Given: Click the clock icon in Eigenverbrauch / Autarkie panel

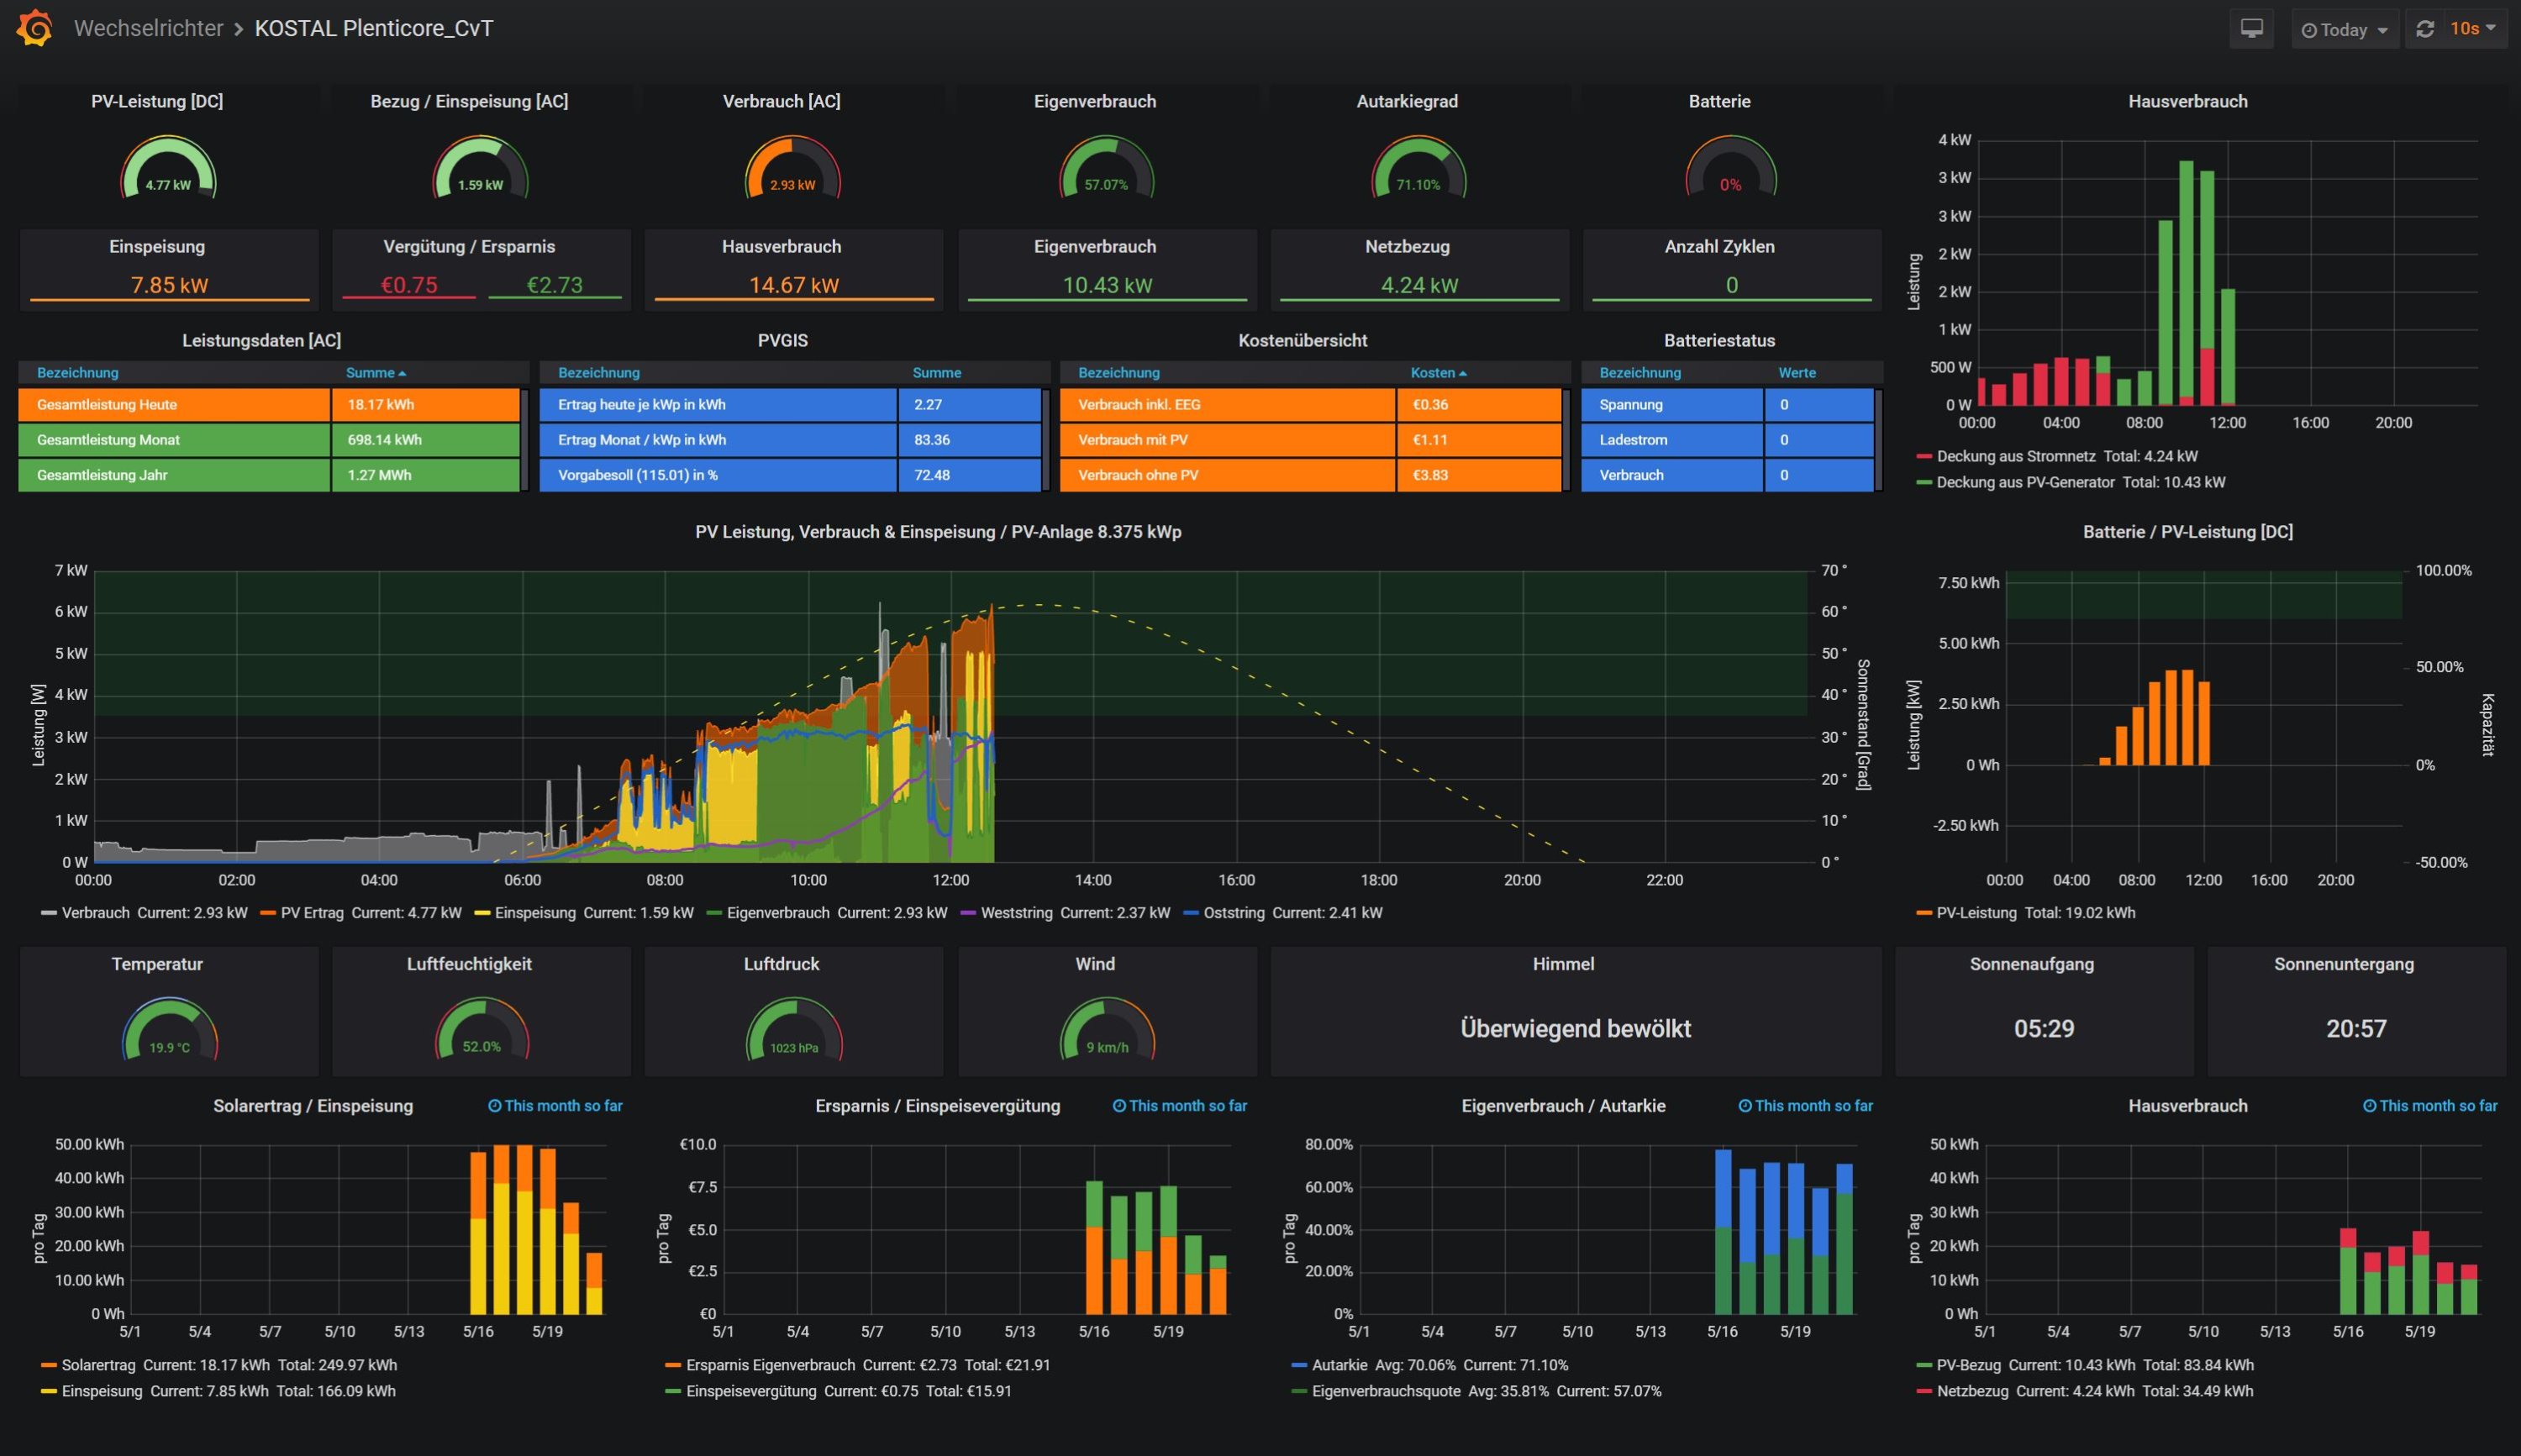Looking at the screenshot, I should tap(1745, 1106).
